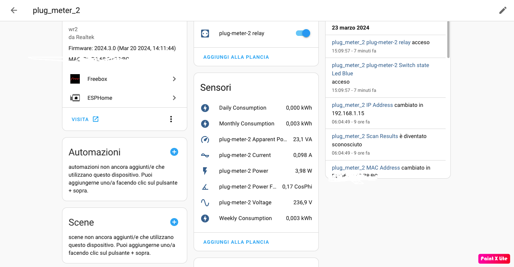
Task: Select Monthly Consumption sensor row label
Action: 247,123
